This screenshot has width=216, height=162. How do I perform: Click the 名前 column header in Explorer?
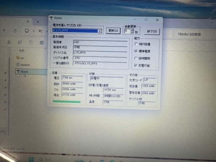pyautogui.click(x=22, y=51)
